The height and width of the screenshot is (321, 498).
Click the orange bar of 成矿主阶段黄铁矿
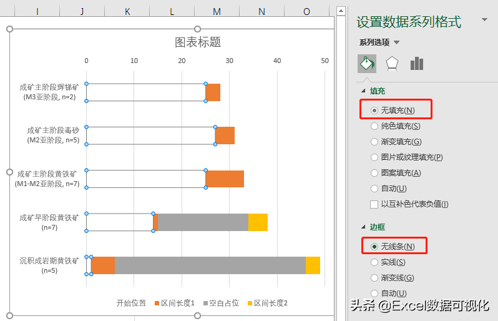pos(225,179)
